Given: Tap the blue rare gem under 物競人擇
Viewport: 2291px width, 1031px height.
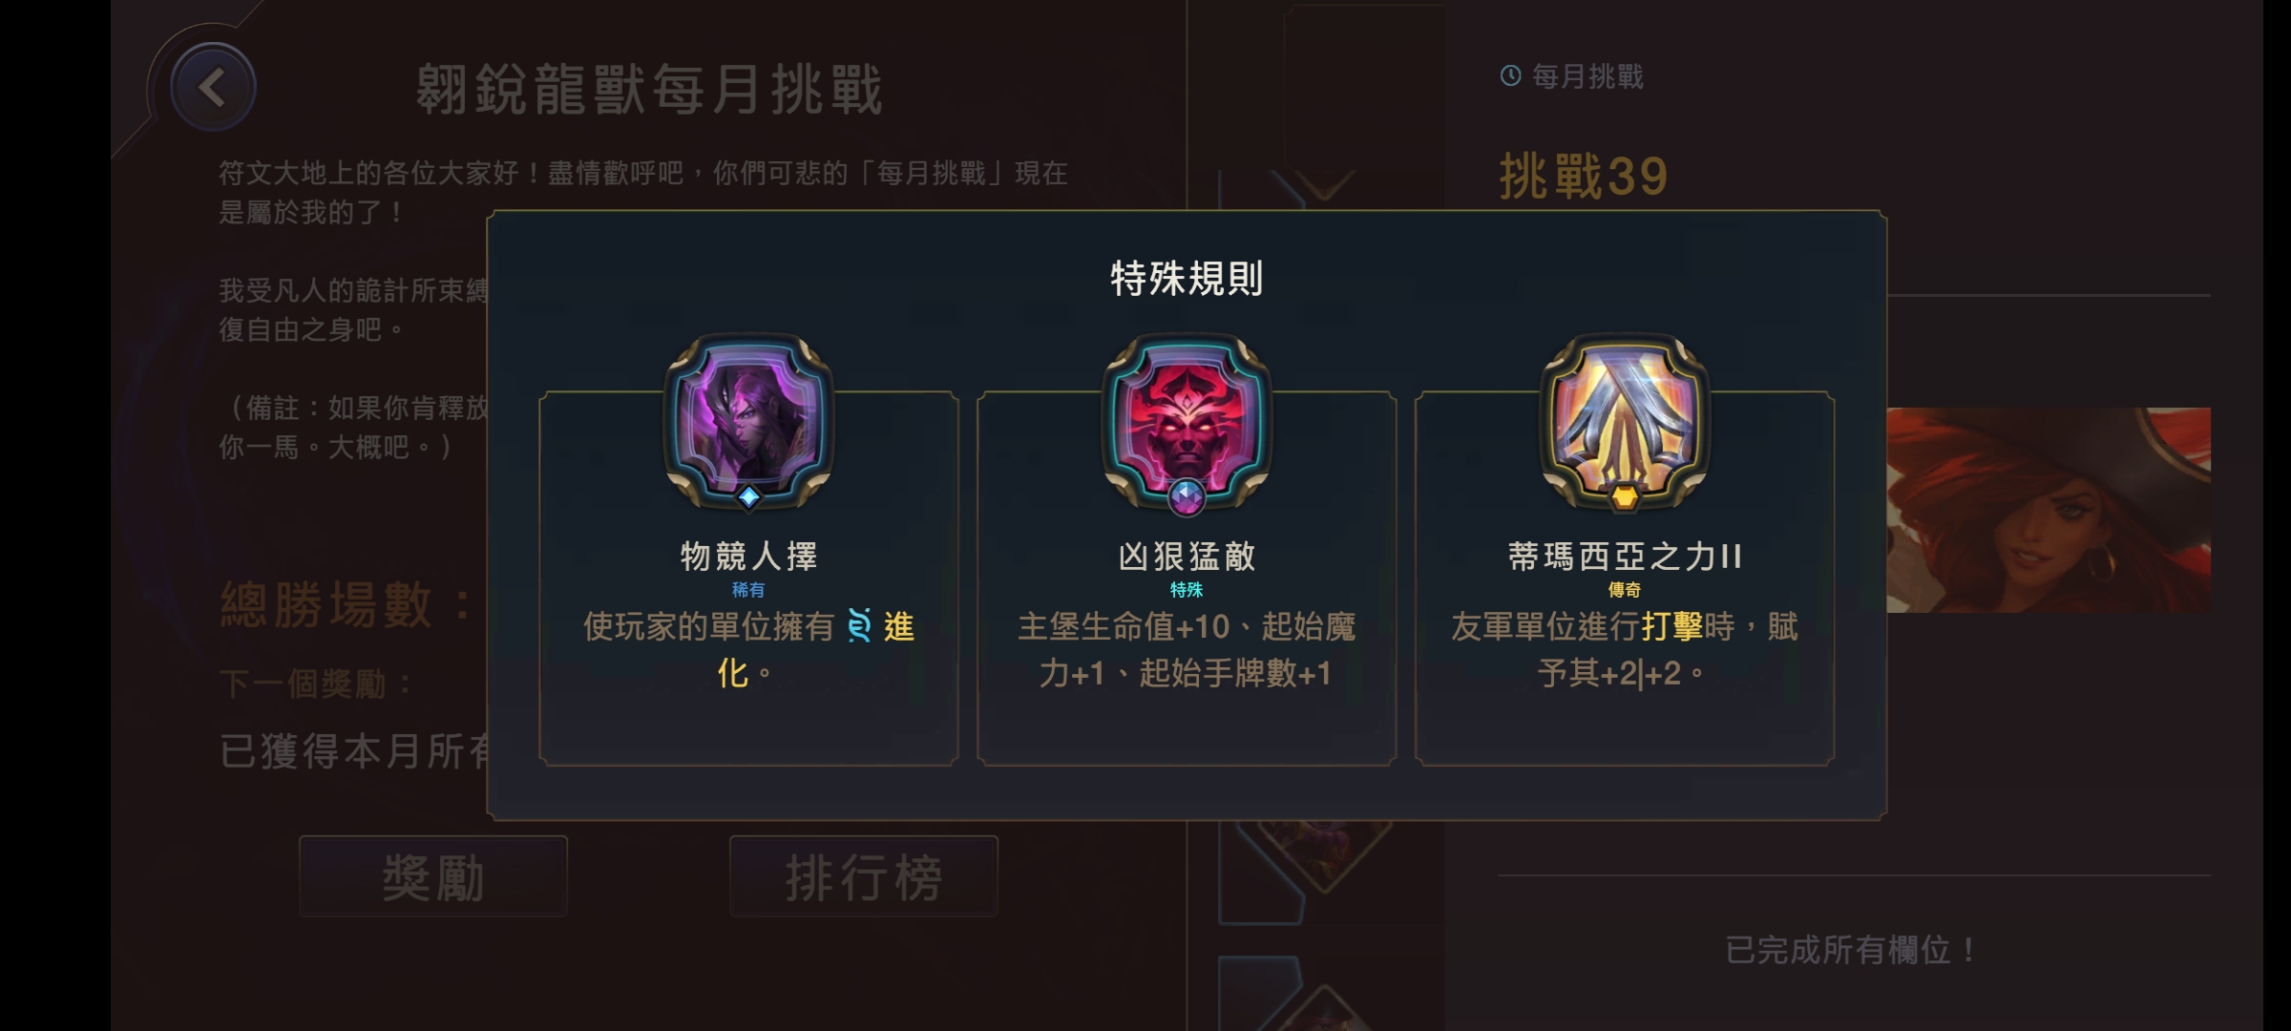Looking at the screenshot, I should pos(749,496).
